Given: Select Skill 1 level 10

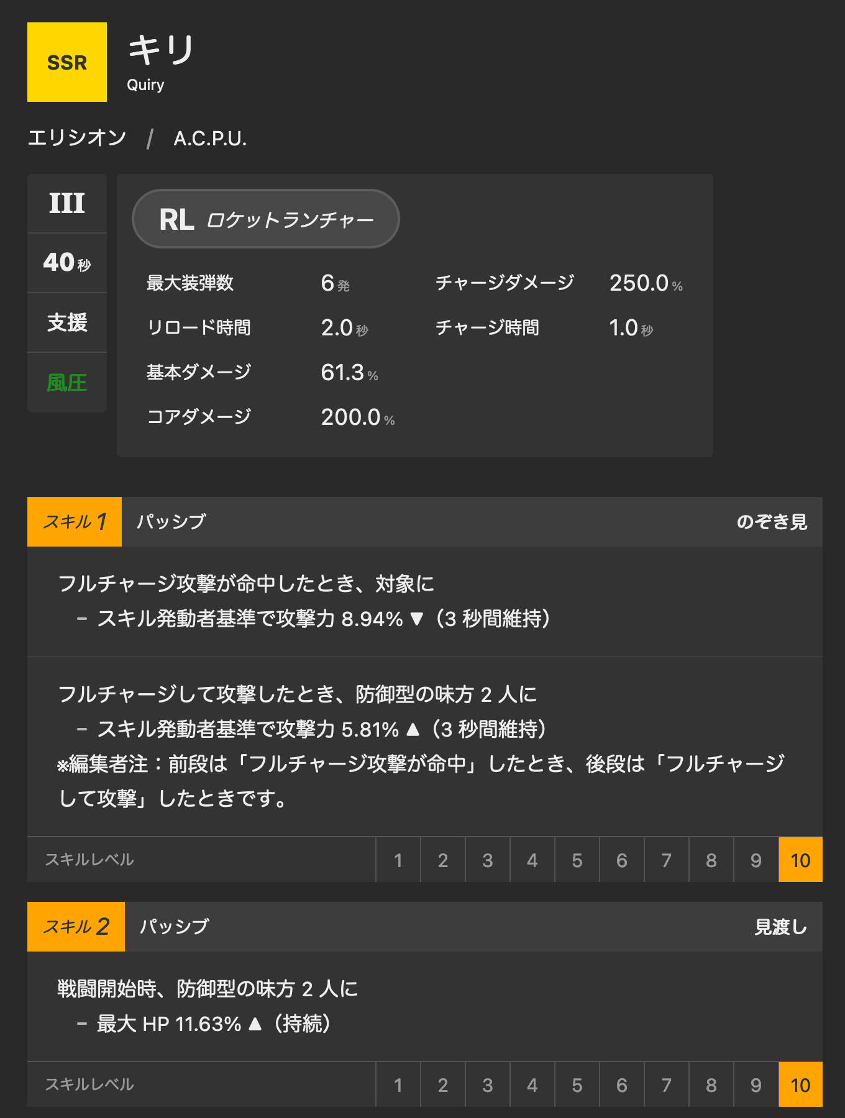Looking at the screenshot, I should [800, 860].
